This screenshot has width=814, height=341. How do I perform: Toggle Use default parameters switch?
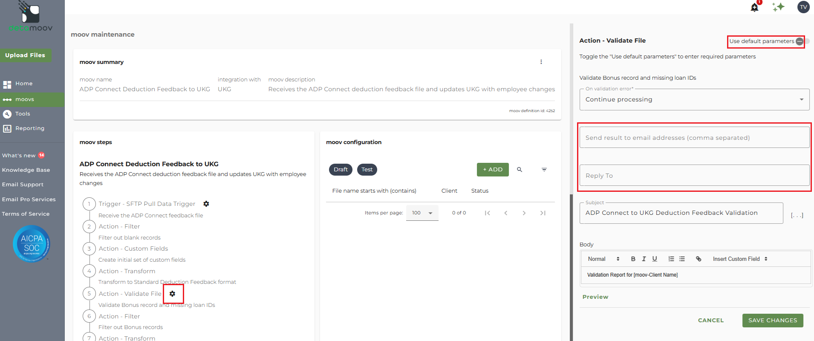click(x=802, y=41)
